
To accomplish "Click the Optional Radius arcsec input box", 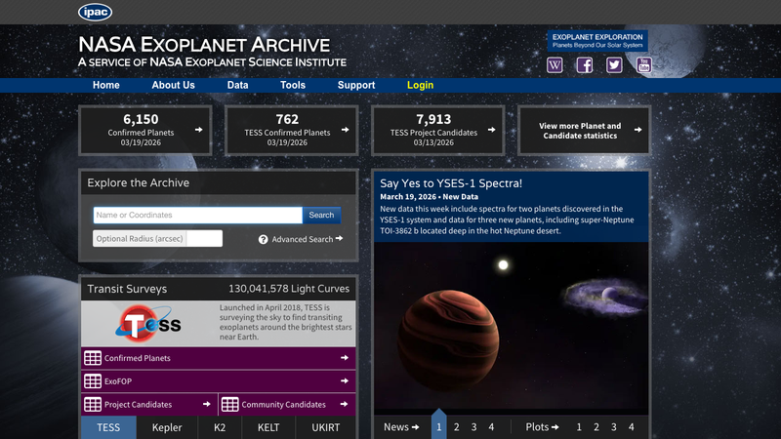I will point(204,238).
